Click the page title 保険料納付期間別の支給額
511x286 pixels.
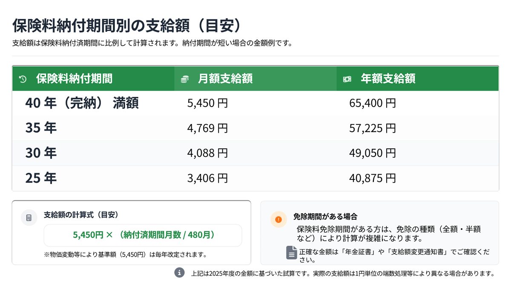click(x=127, y=25)
